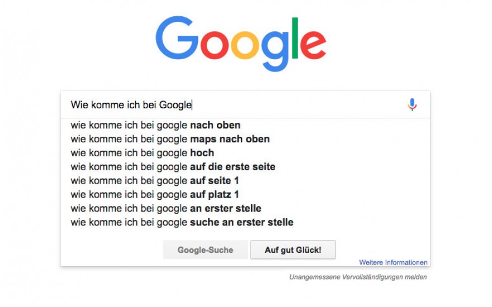This screenshot has width=492, height=307.
Task: Select the suggestion "an erster stelle"
Action: click(166, 209)
